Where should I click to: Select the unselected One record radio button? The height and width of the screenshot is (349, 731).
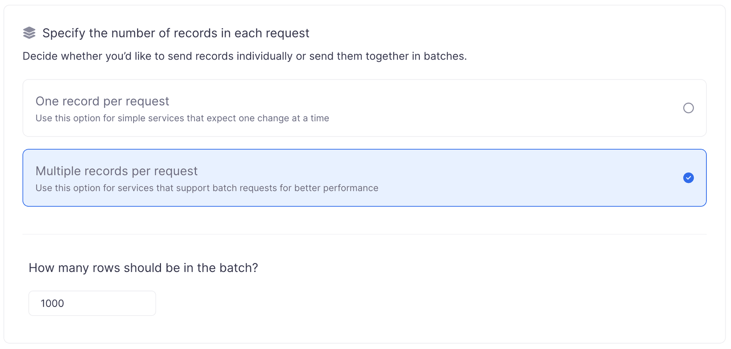(x=688, y=108)
